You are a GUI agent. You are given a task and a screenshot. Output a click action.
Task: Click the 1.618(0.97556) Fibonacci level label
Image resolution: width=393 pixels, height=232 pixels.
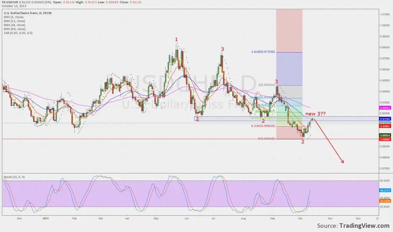[263, 52]
